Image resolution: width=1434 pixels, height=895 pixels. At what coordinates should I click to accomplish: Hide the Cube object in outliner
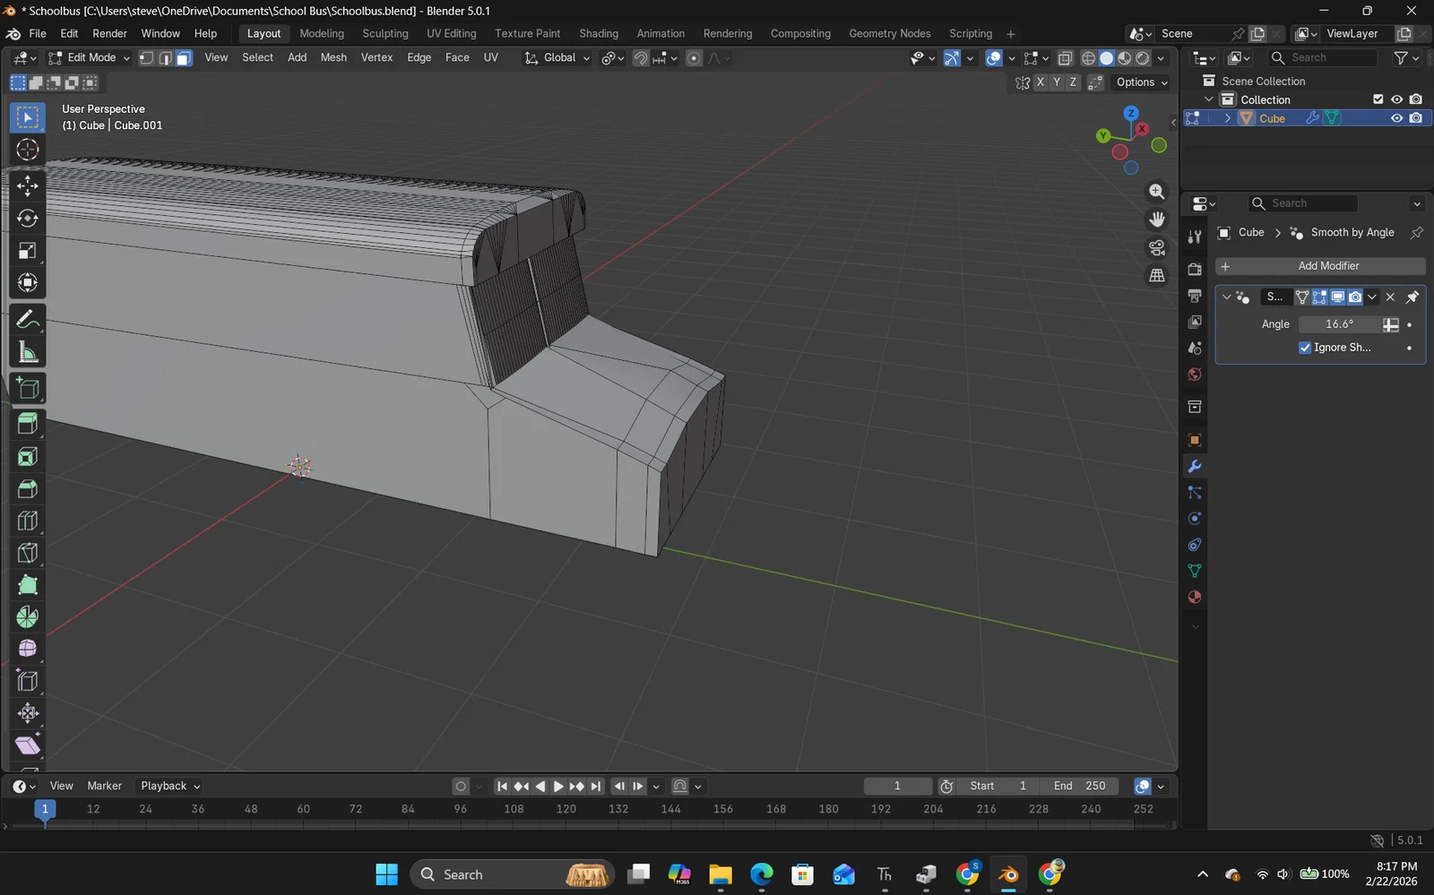1396,118
